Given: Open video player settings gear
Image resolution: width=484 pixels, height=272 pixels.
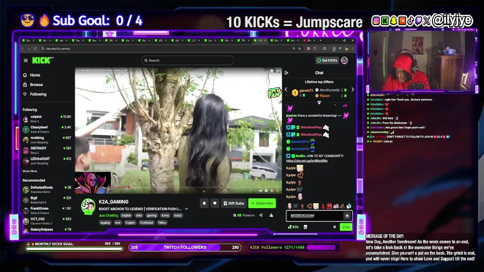Looking at the screenshot, I should pyautogui.click(x=271, y=190).
